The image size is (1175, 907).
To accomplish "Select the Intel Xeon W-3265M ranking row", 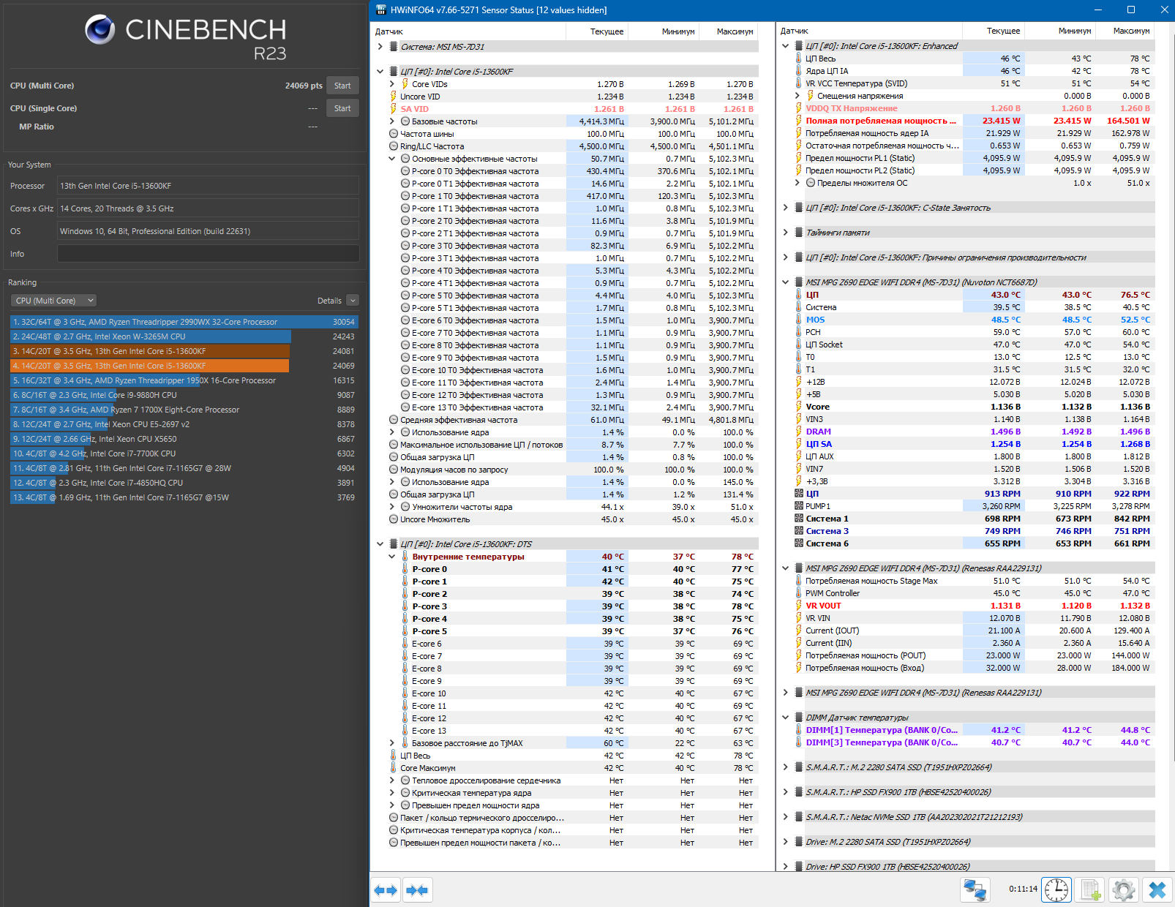I will pos(184,336).
